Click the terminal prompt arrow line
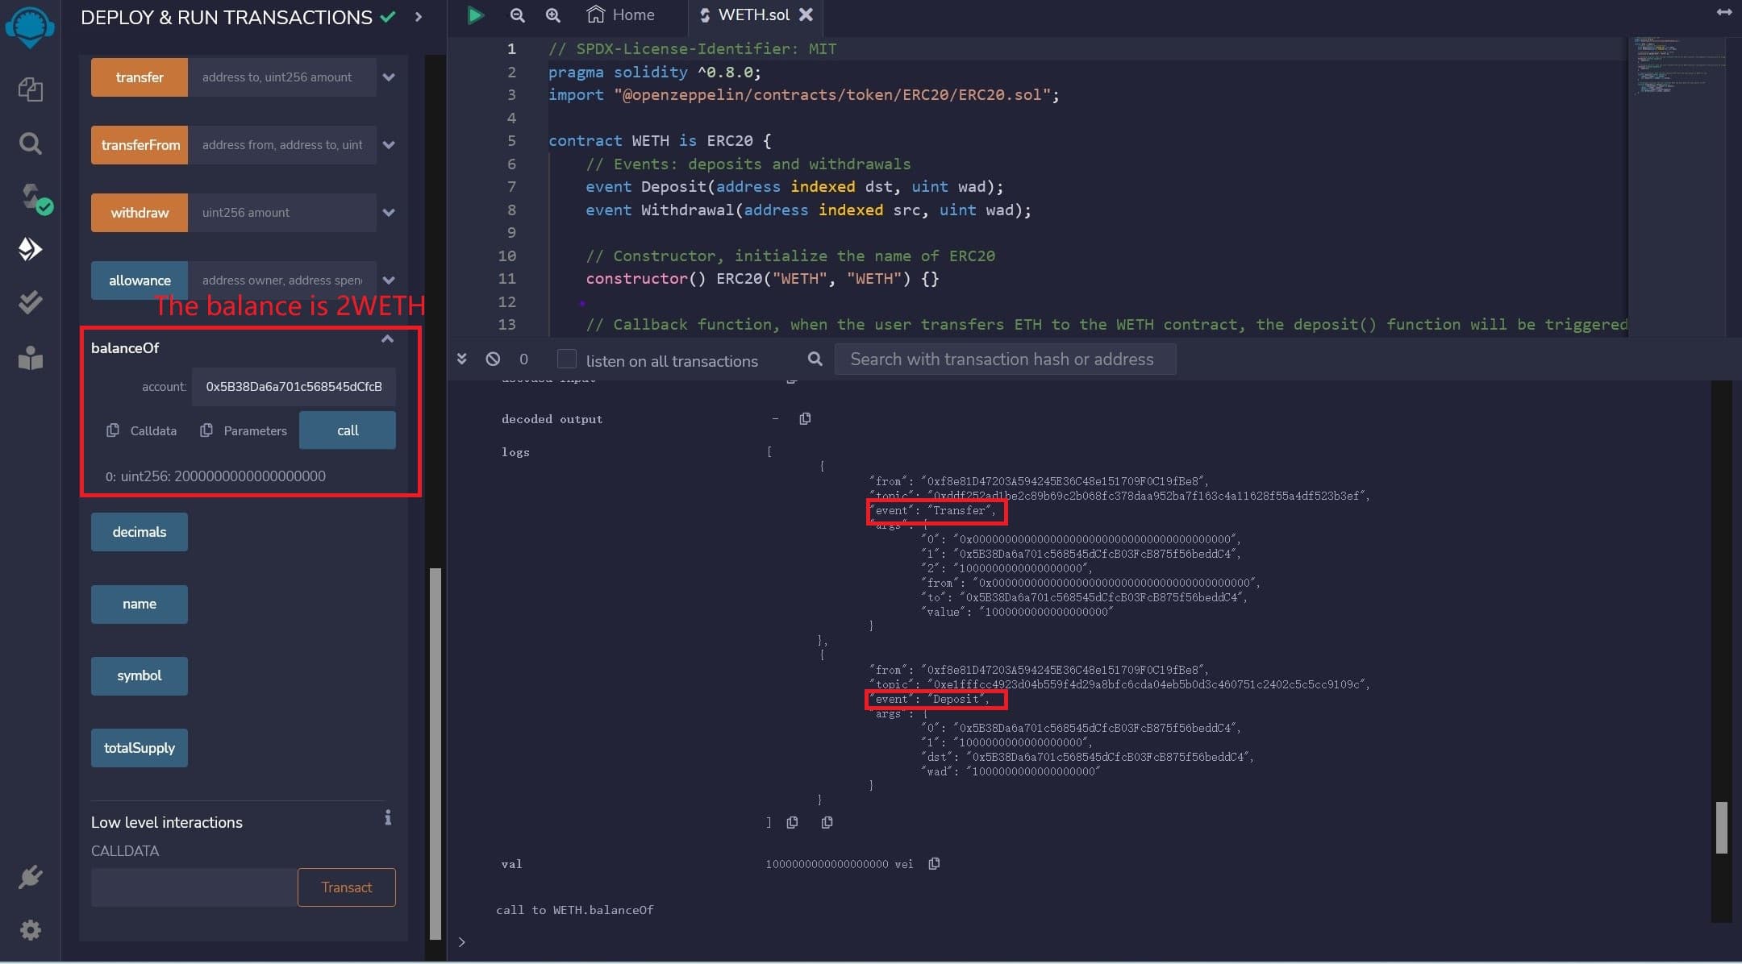The image size is (1742, 964). 462,941
